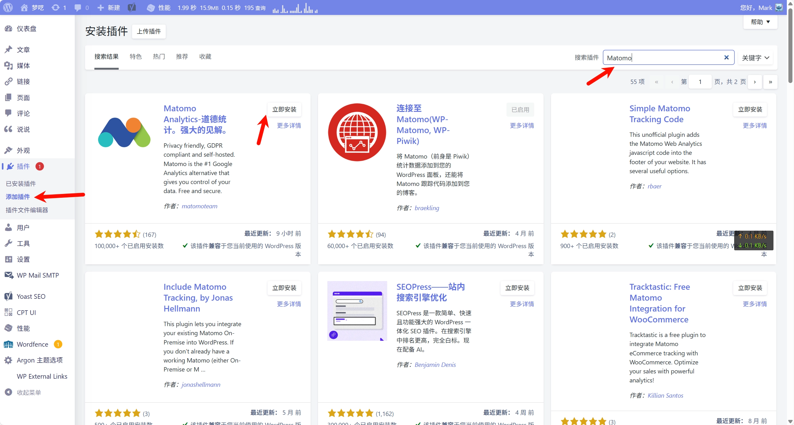Click the user avatar next to Mark
This screenshot has width=794, height=425.
(x=779, y=7)
